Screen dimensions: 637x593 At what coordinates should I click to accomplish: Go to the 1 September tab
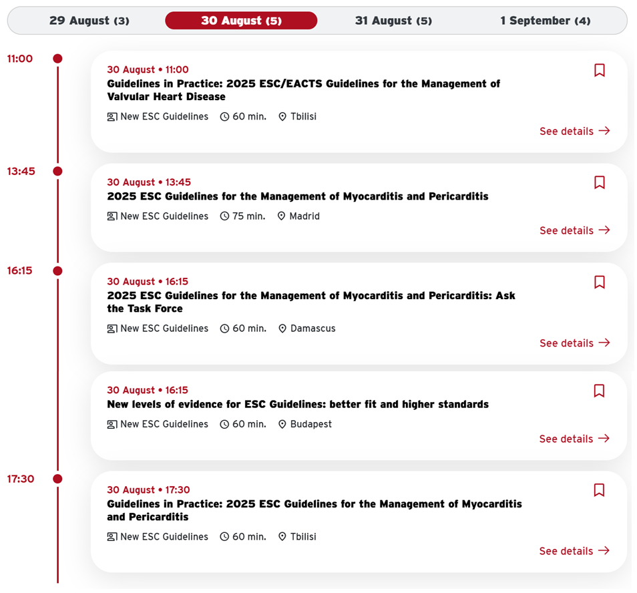[x=545, y=21]
